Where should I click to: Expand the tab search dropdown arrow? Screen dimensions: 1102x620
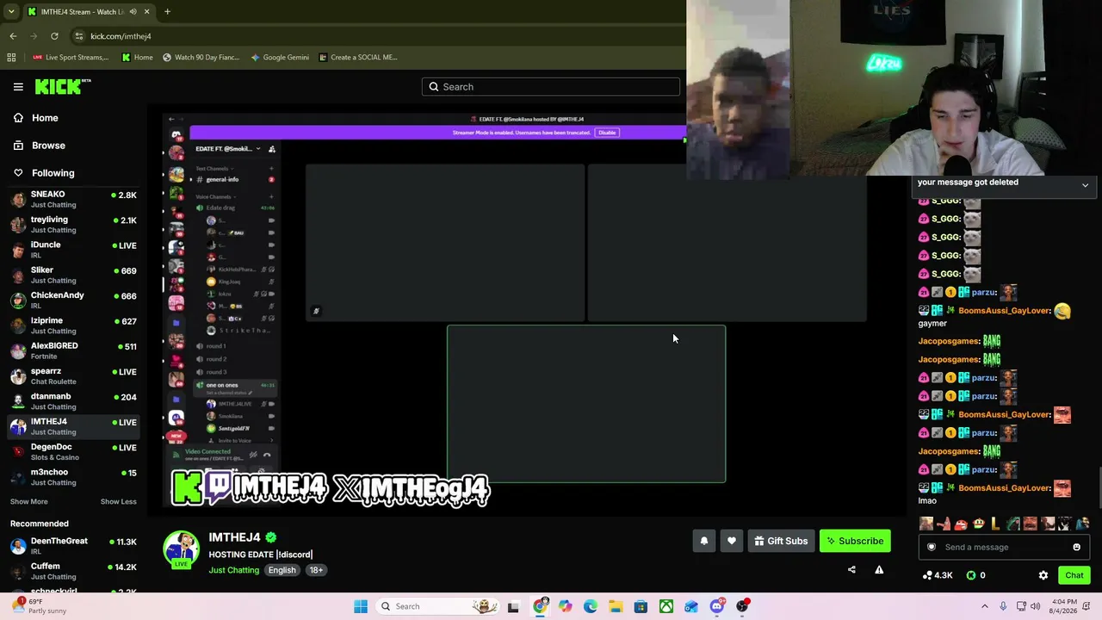coord(11,12)
